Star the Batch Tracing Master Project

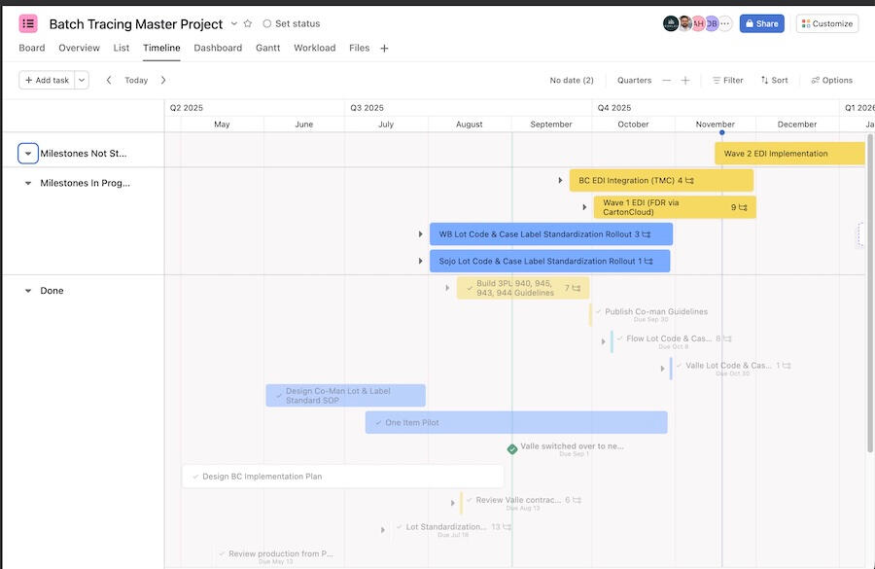[249, 21]
